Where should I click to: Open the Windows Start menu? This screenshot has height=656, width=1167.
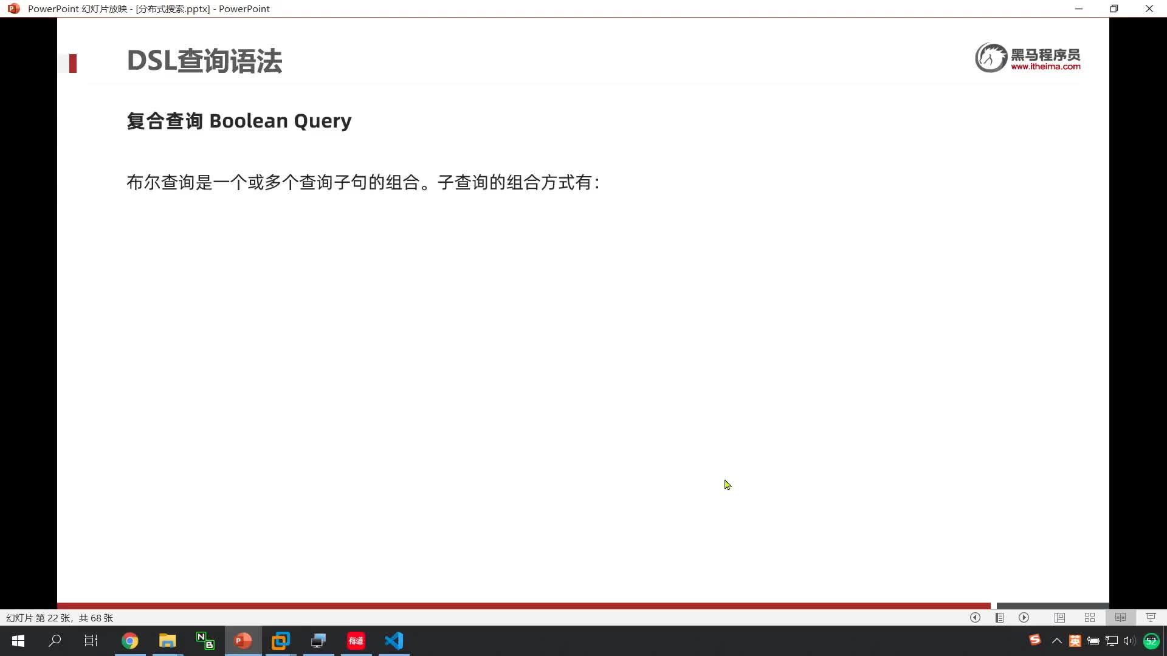point(18,641)
